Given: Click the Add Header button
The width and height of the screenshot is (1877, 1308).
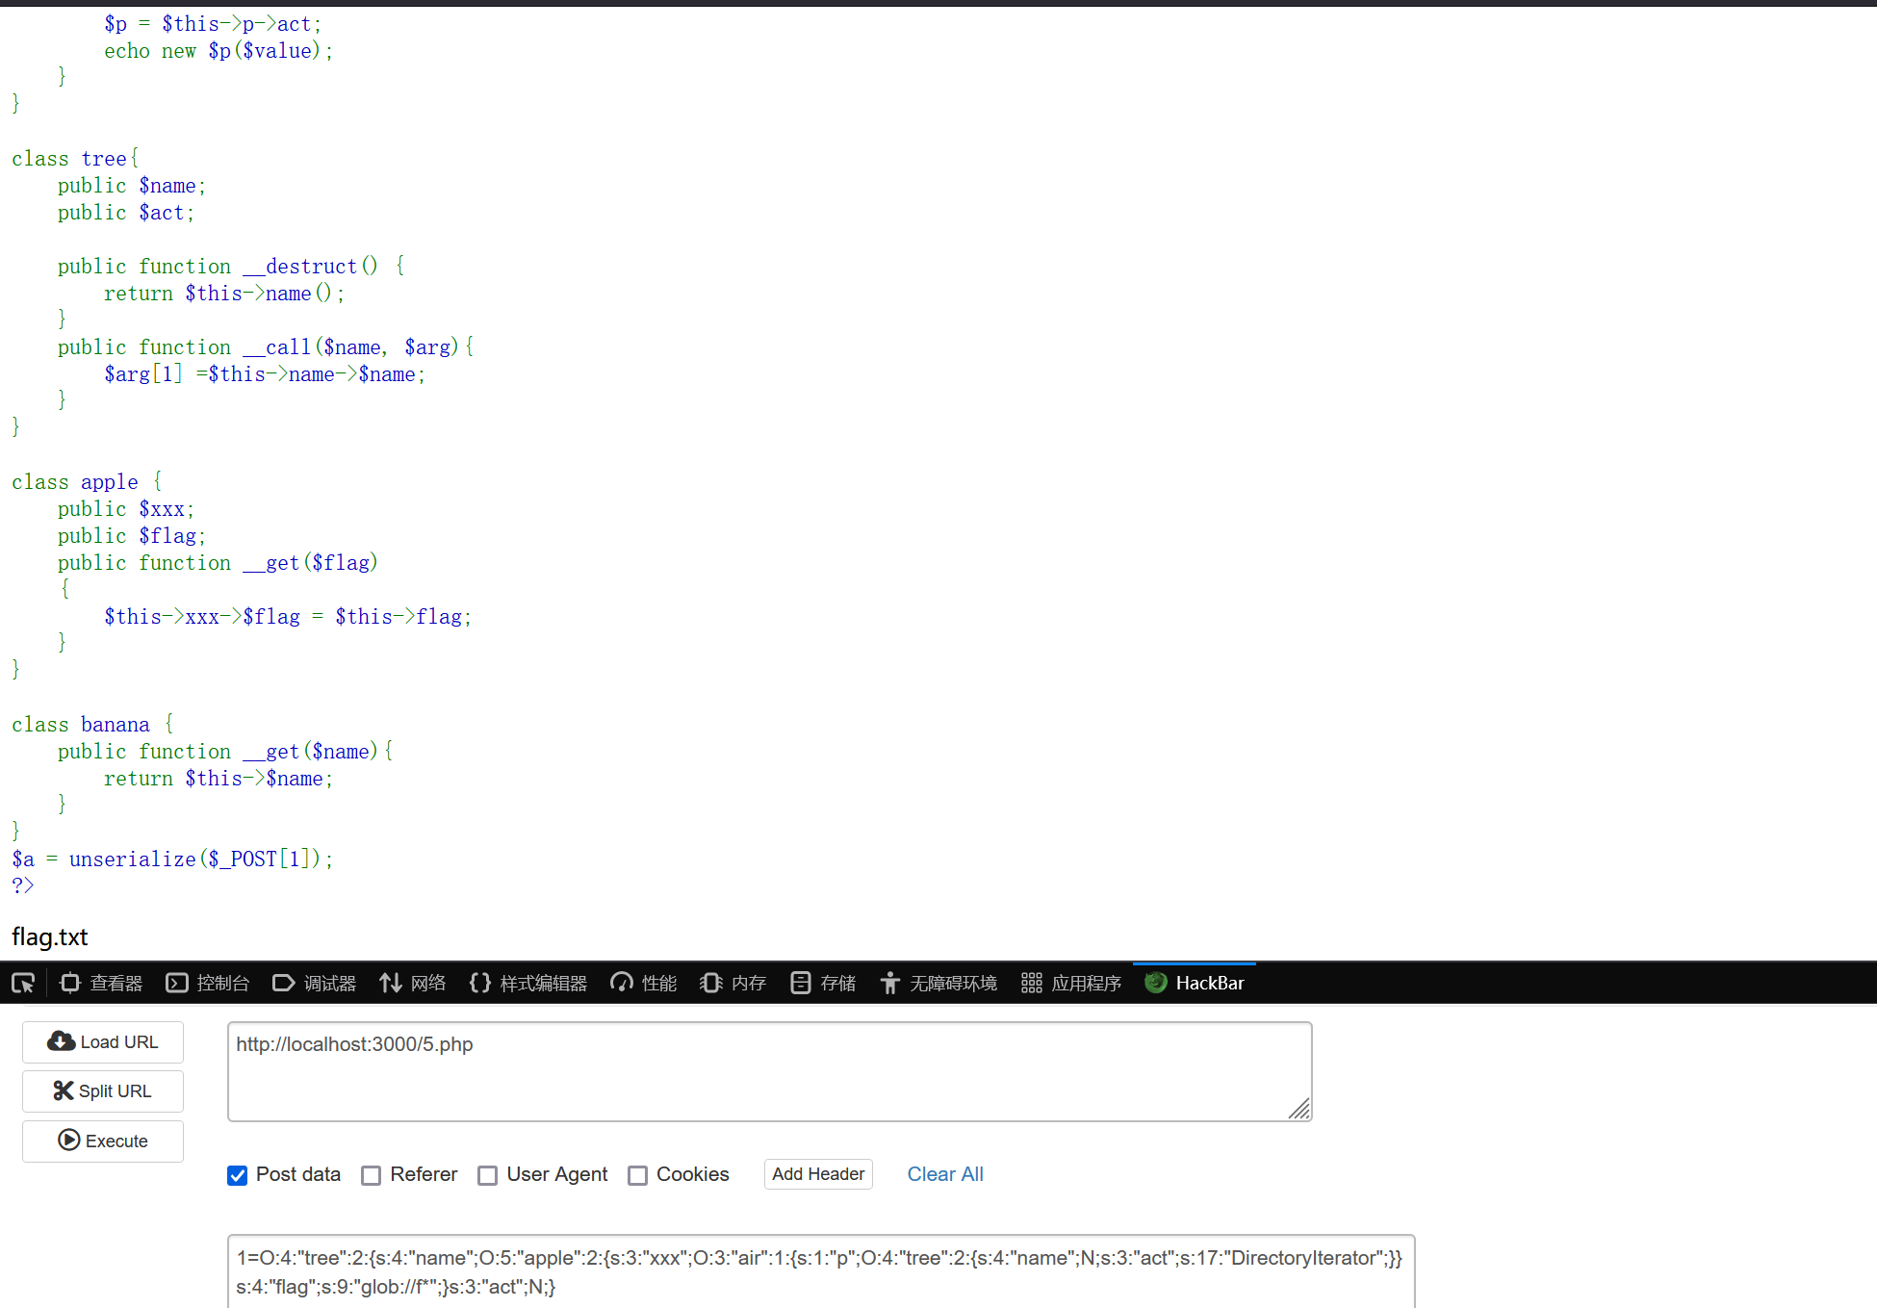Looking at the screenshot, I should tap(818, 1174).
